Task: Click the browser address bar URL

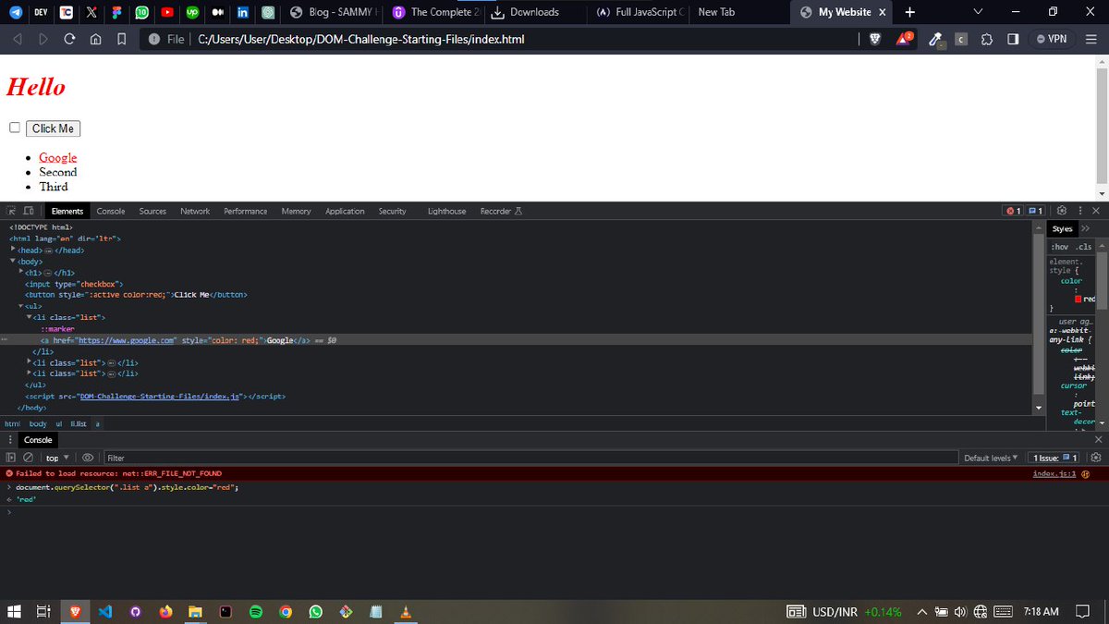Action: [361, 39]
